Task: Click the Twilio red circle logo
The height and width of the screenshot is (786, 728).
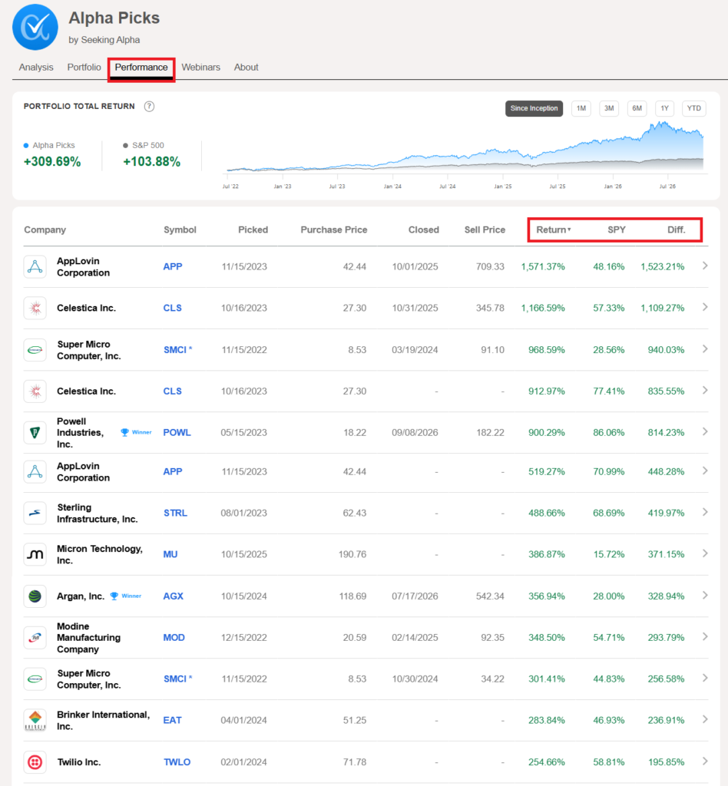Action: [x=35, y=762]
